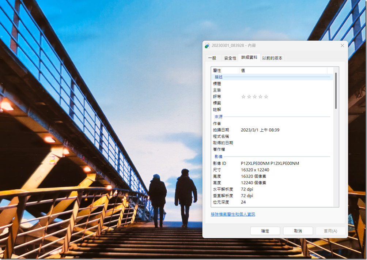This screenshot has width=367, height=260.
Task: Select the 影像 group header
Action: (x=272, y=157)
